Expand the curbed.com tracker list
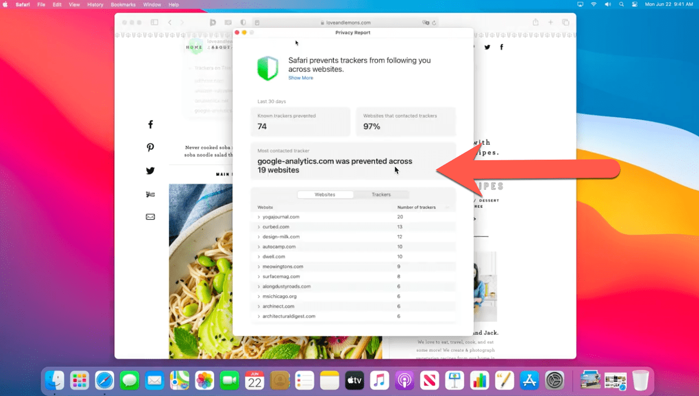The height and width of the screenshot is (396, 699). click(x=259, y=227)
